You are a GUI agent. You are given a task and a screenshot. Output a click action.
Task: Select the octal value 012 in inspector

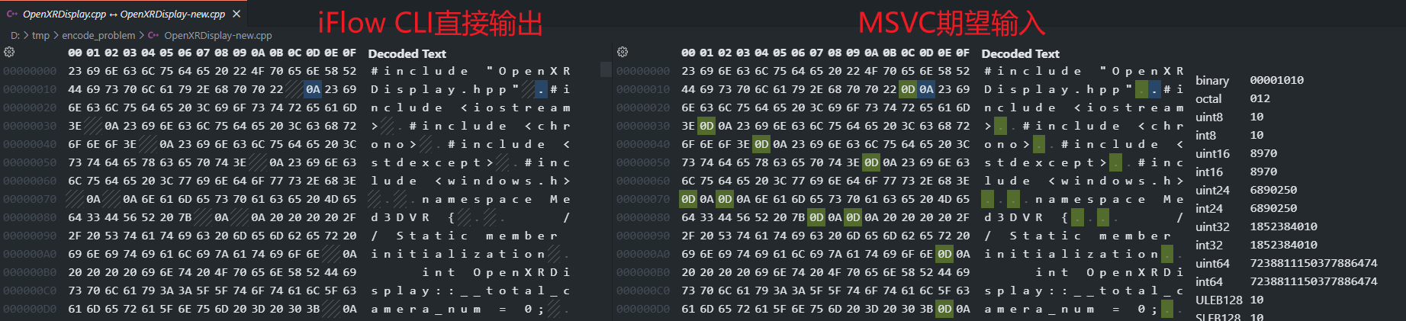(x=1260, y=98)
